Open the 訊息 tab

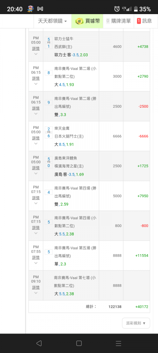144,21
